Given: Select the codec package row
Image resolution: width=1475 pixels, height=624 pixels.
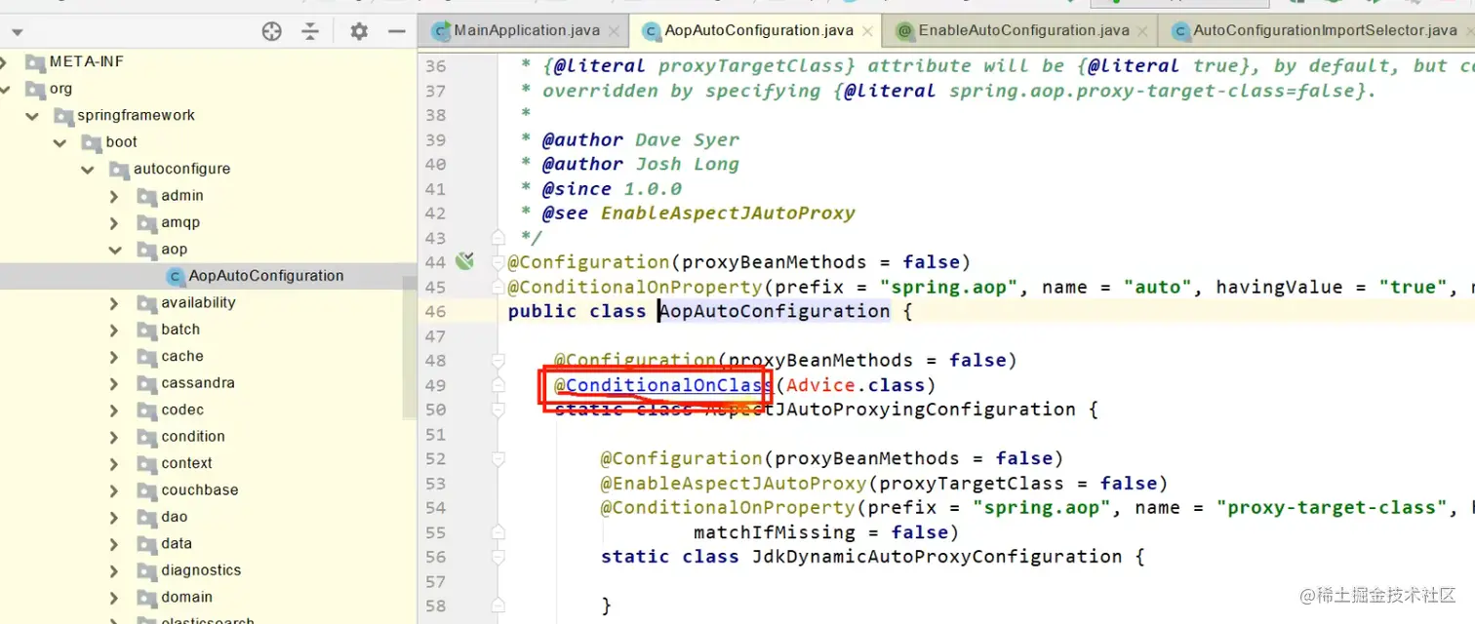Looking at the screenshot, I should (x=209, y=409).
